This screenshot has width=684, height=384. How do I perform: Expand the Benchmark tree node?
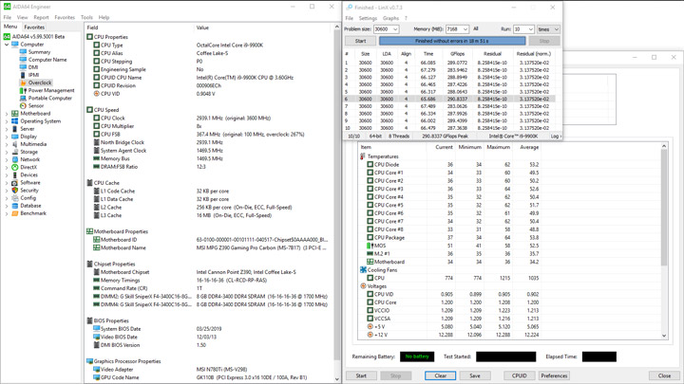[7, 213]
